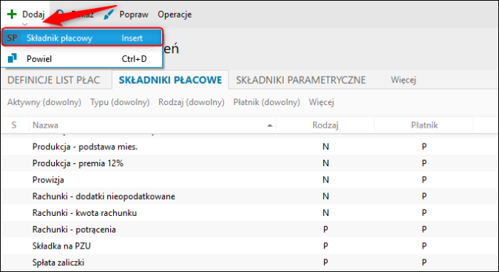Open the Aktywny (dowolny) filter
Screen dimensions: 499x272
point(45,102)
